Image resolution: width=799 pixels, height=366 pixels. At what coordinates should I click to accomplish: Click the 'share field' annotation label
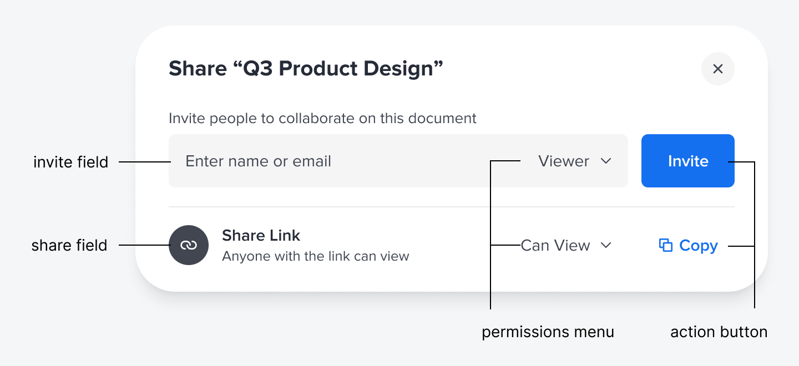[x=69, y=245]
